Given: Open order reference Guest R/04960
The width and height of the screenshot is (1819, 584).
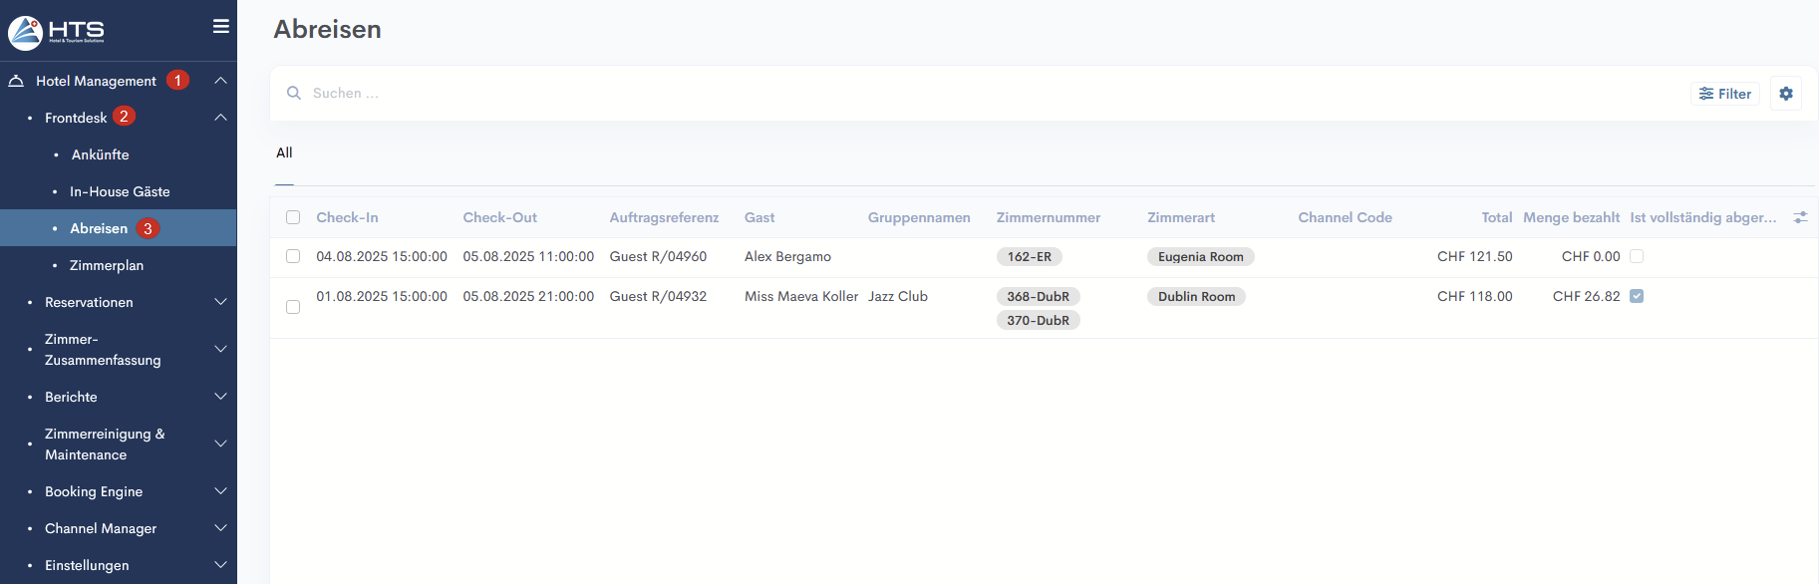Looking at the screenshot, I should tap(658, 257).
